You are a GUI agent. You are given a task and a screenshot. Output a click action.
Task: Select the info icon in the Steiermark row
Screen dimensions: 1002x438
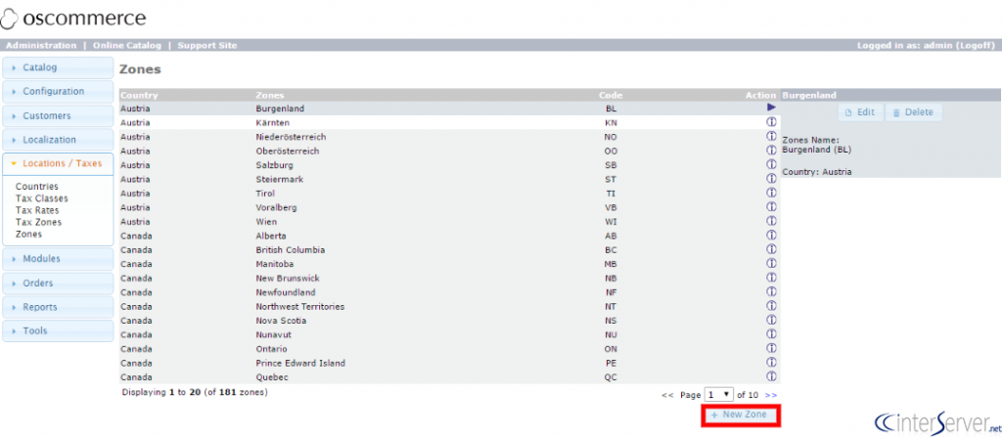[771, 178]
